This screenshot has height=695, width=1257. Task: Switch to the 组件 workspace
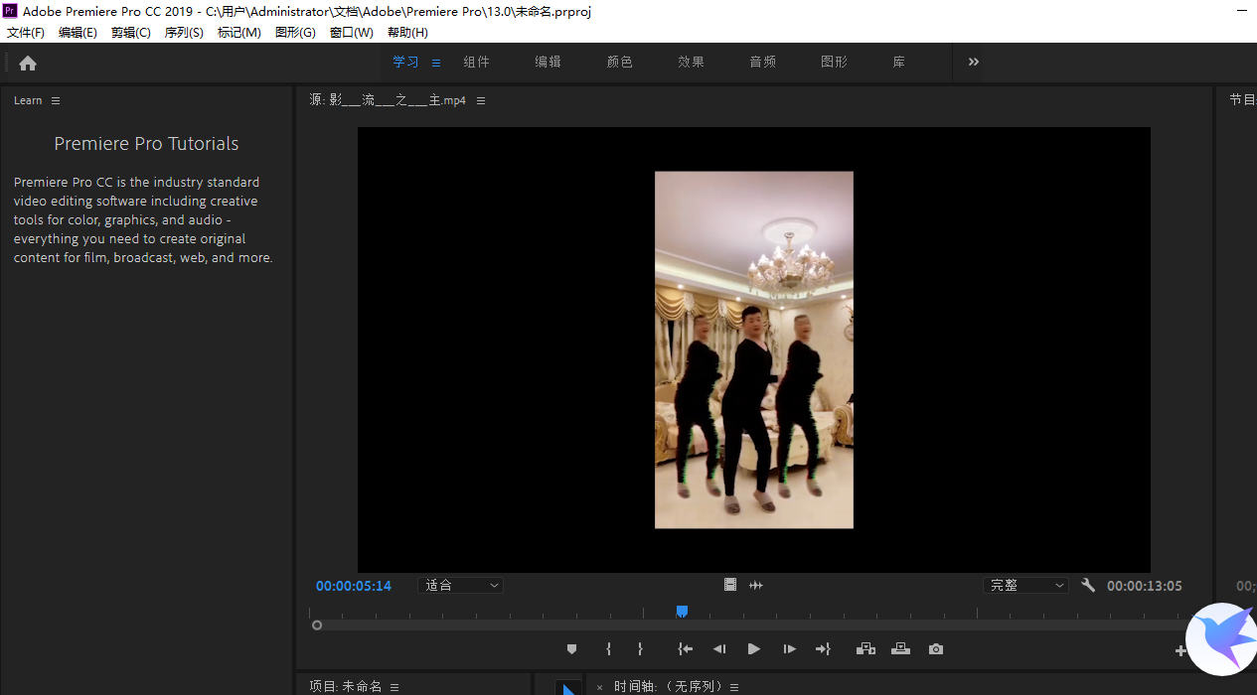tap(477, 62)
